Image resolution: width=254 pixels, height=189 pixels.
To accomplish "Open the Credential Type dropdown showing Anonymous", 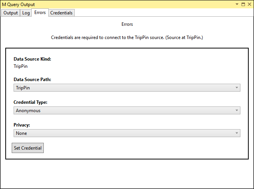I will click(x=127, y=111).
